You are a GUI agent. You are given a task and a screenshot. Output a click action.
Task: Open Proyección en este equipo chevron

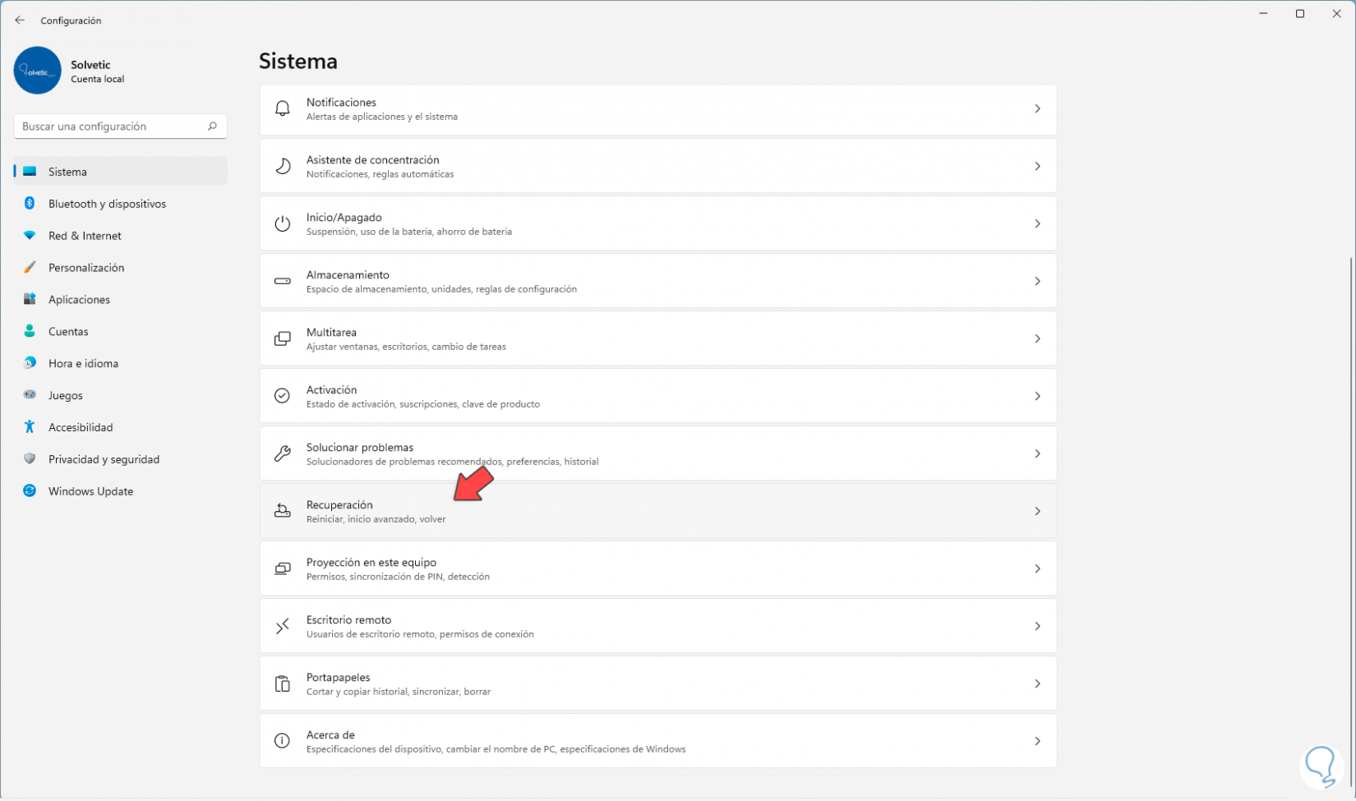(1037, 569)
